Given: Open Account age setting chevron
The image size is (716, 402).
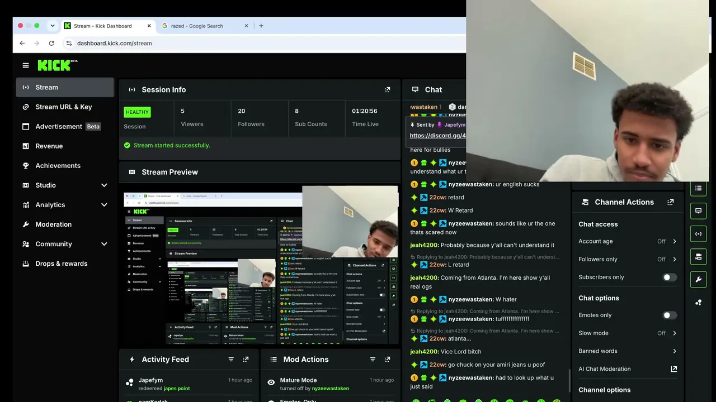Looking at the screenshot, I should point(675,242).
